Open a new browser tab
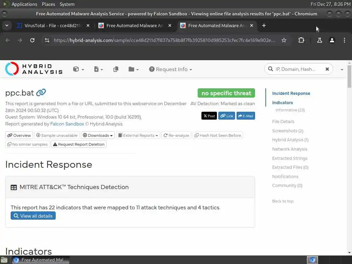 264,25
